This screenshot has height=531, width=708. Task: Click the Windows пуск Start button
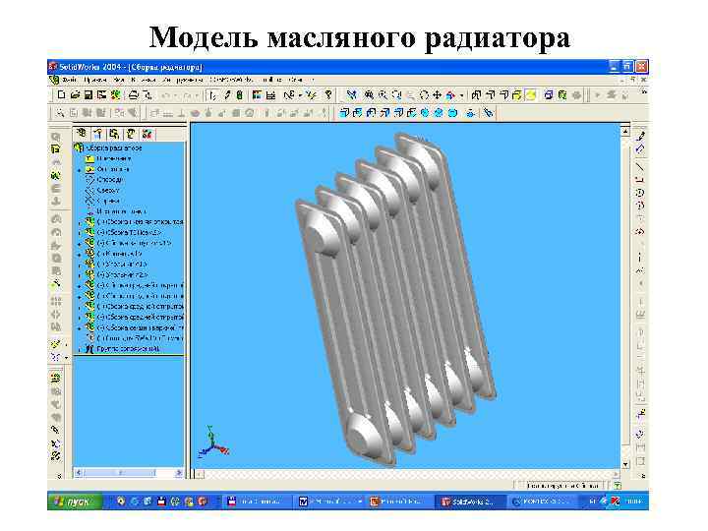pyautogui.click(x=75, y=501)
